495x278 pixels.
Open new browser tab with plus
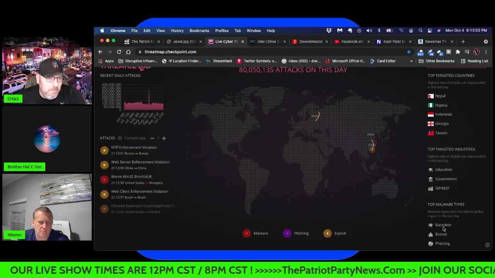click(463, 41)
